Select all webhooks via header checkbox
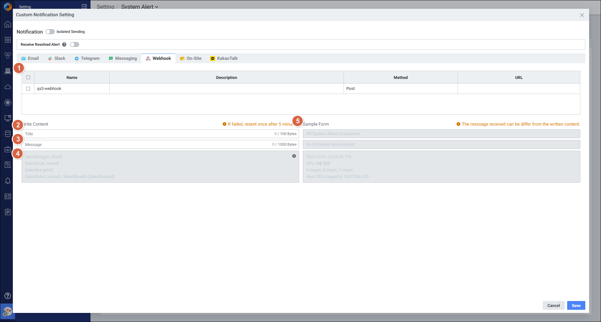601x322 pixels. coord(28,77)
